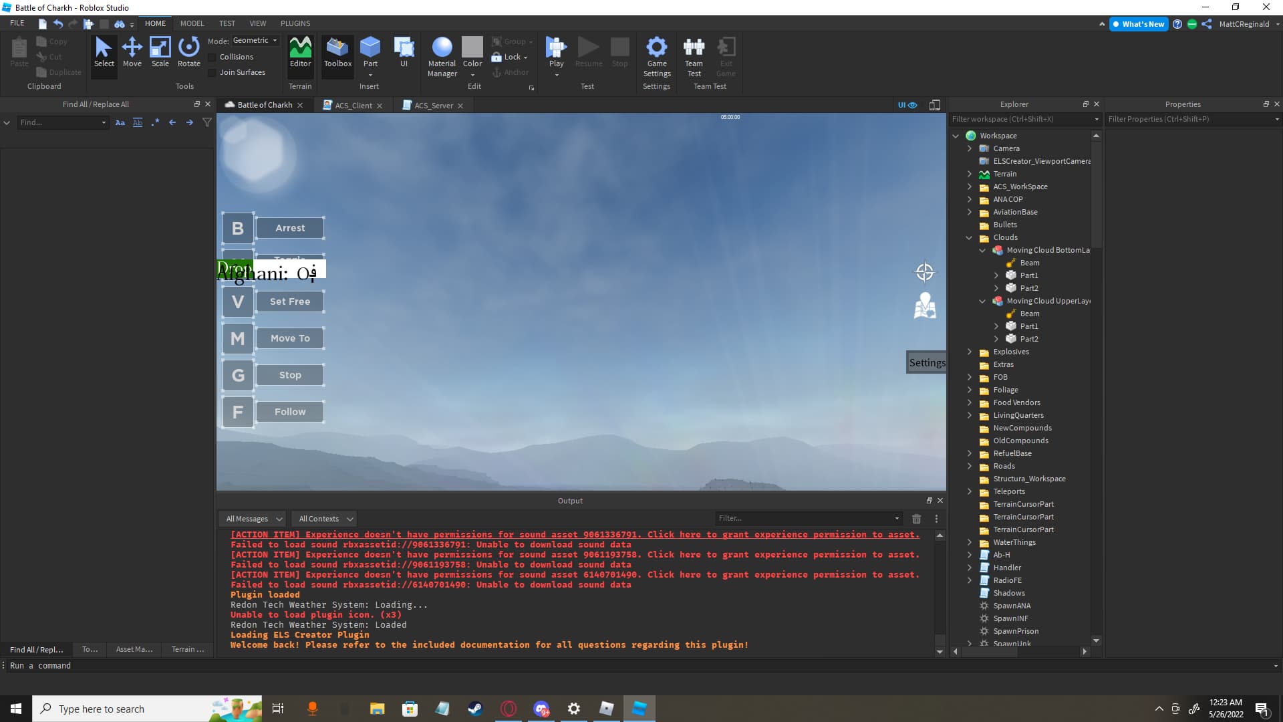Click the Arrest button in viewport
Image resolution: width=1283 pixels, height=722 pixels.
(290, 228)
